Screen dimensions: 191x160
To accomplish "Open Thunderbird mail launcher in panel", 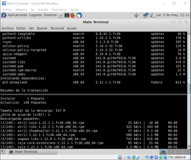I will click(79, 15).
